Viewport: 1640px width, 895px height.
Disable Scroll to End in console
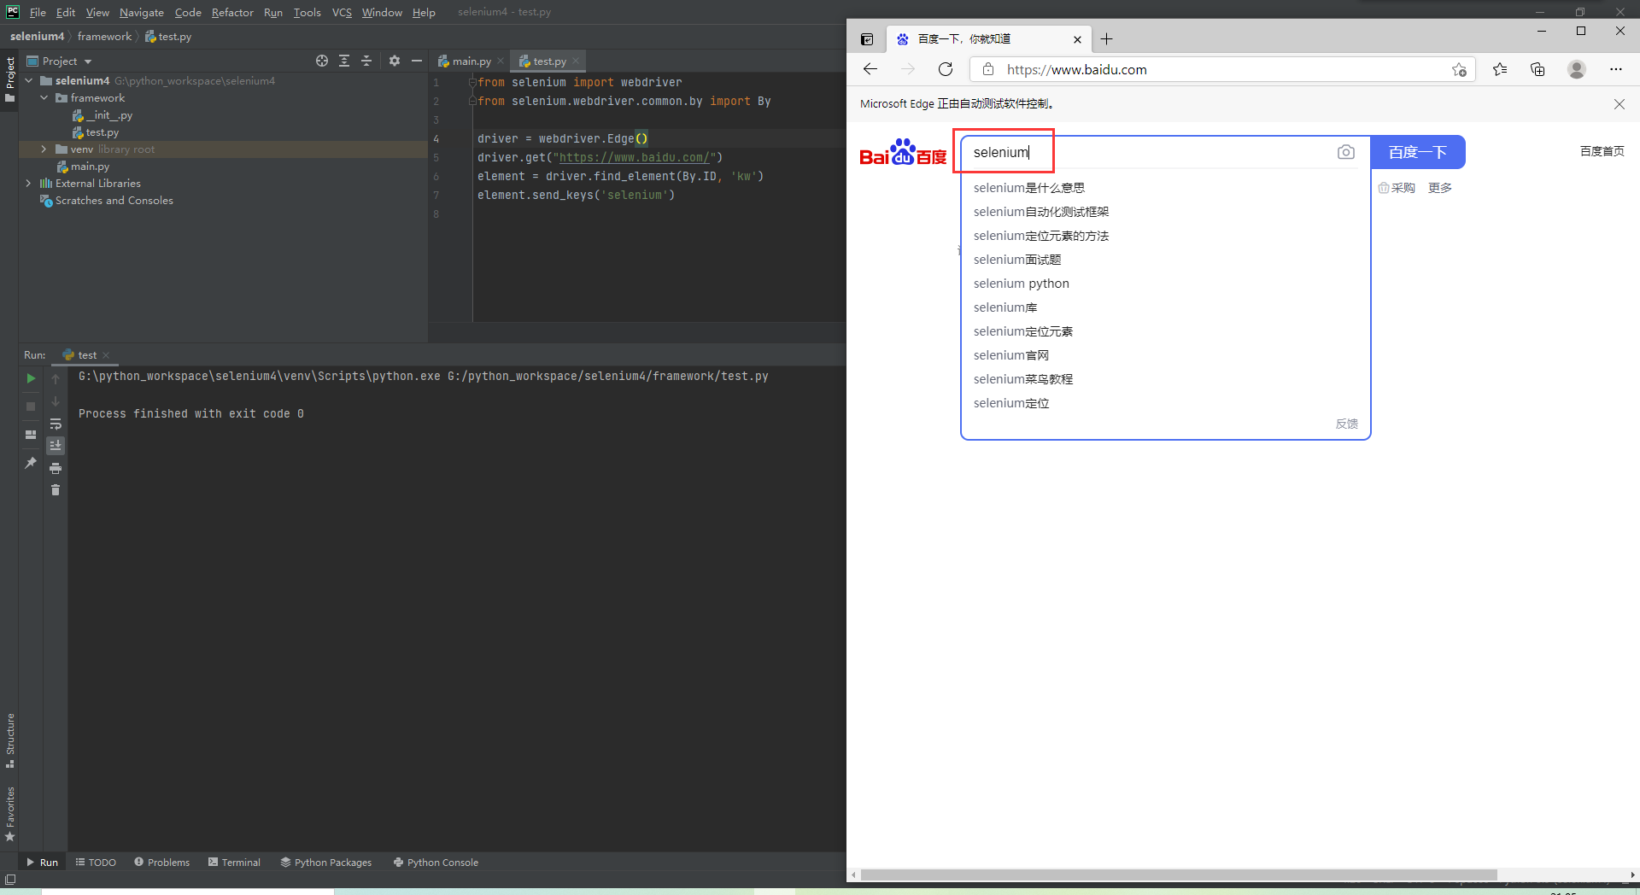(56, 445)
